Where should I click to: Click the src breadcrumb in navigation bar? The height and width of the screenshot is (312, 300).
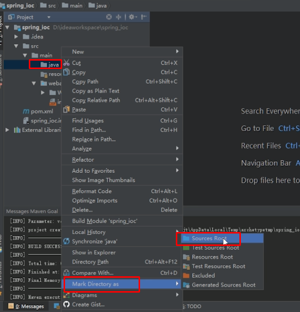pos(48,5)
